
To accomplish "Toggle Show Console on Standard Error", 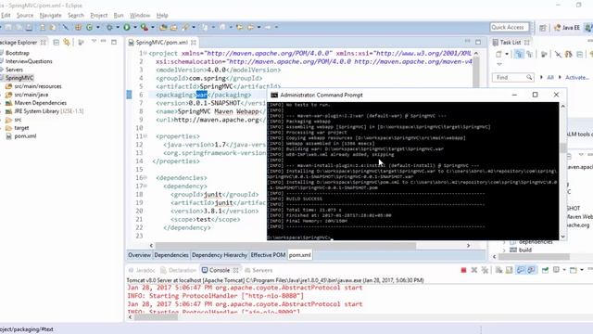I will click(x=531, y=270).
